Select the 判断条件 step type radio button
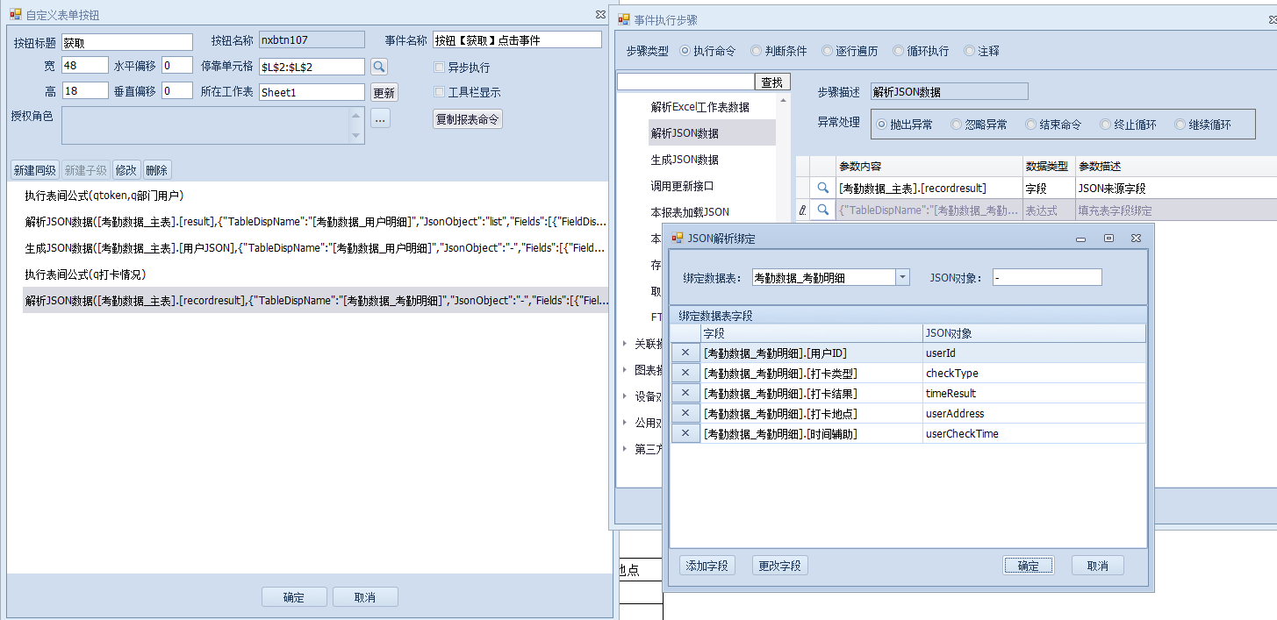This screenshot has width=1277, height=620. click(757, 51)
